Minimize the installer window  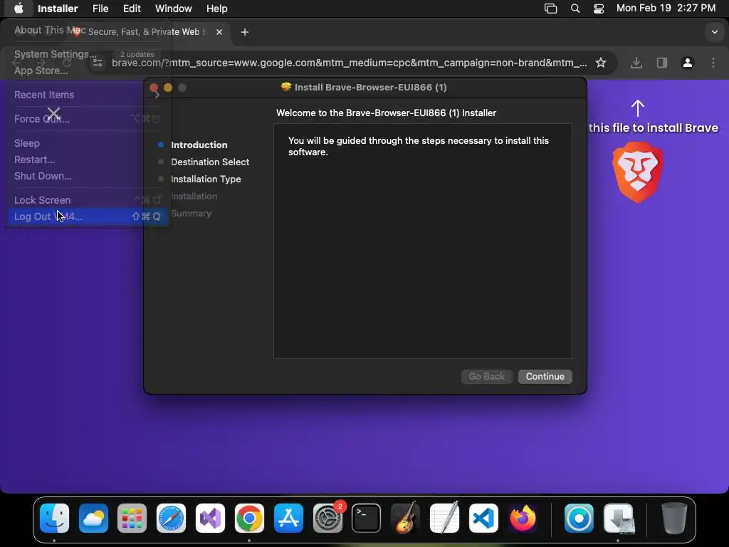coord(168,88)
